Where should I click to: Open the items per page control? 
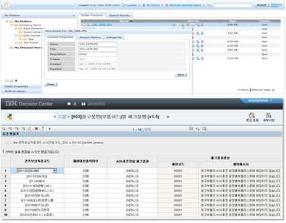click(273, 90)
